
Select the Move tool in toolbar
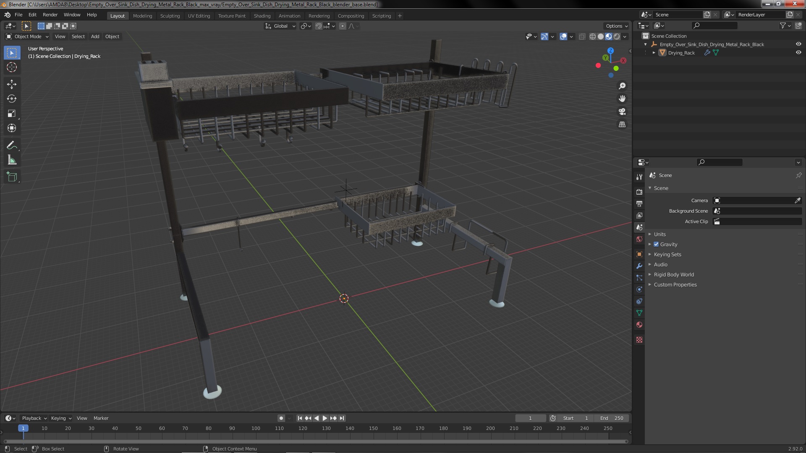click(x=11, y=84)
